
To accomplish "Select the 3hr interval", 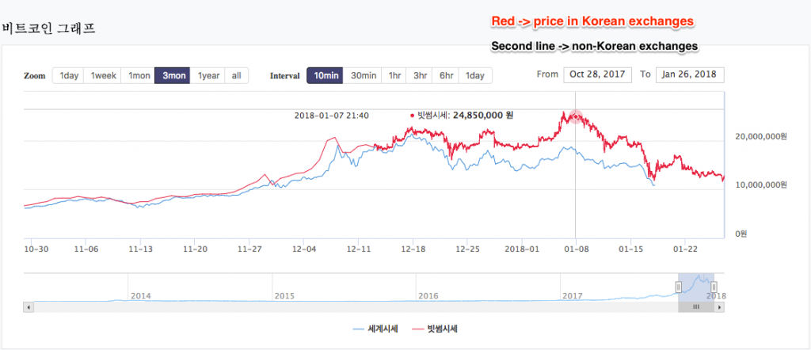I will [420, 75].
